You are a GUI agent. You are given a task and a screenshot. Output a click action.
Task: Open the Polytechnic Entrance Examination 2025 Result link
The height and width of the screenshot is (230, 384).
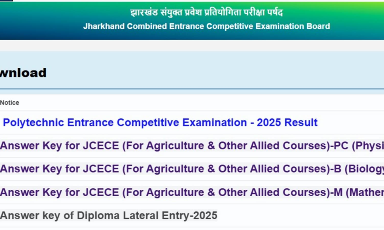(160, 123)
